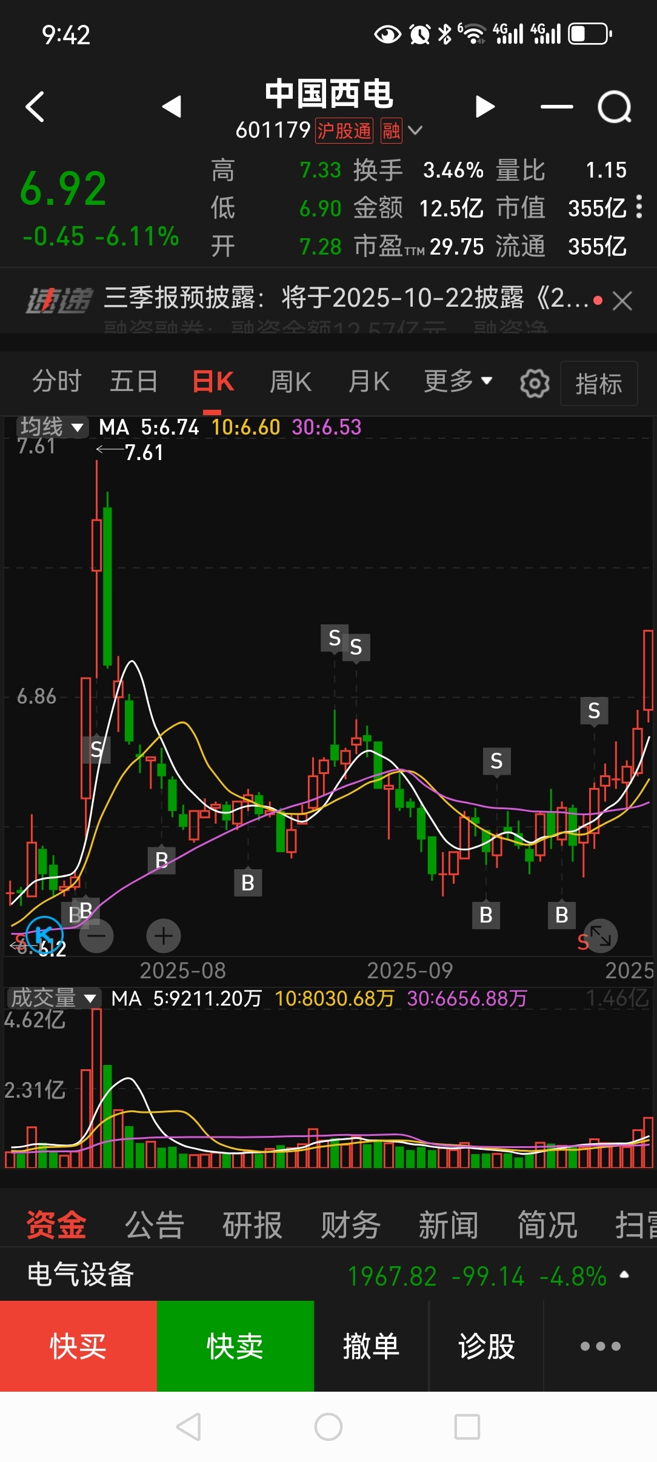Tap the battery icon in status bar

pos(590,34)
